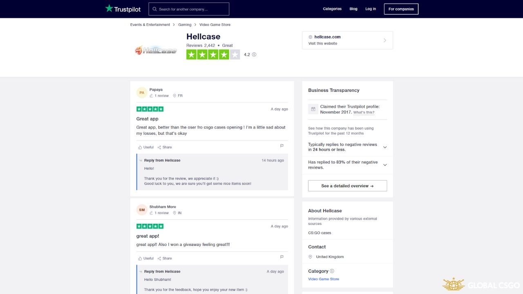Click the search for another company field
Image resolution: width=523 pixels, height=294 pixels.
click(x=189, y=9)
